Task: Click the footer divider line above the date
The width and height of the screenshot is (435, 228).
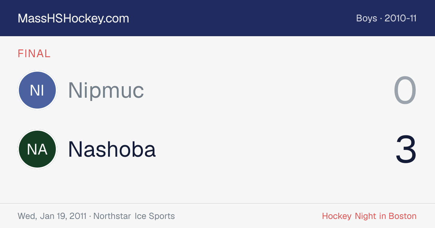Action: 217,203
